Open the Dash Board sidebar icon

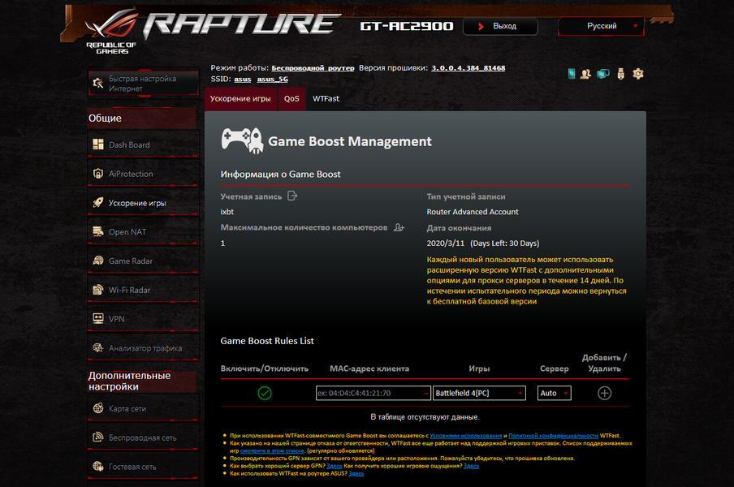click(97, 144)
